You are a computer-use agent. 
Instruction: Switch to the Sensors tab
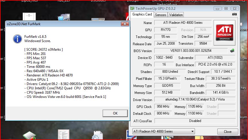pos(161,15)
